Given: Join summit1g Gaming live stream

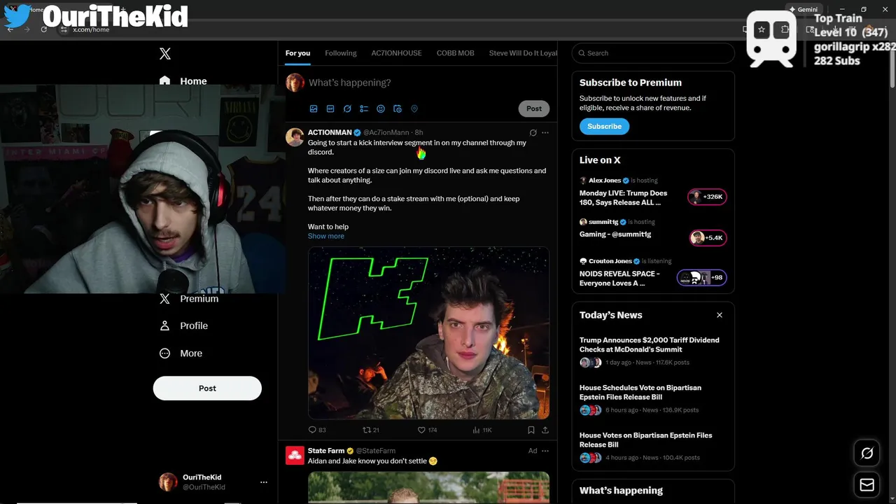Looking at the screenshot, I should coord(653,232).
